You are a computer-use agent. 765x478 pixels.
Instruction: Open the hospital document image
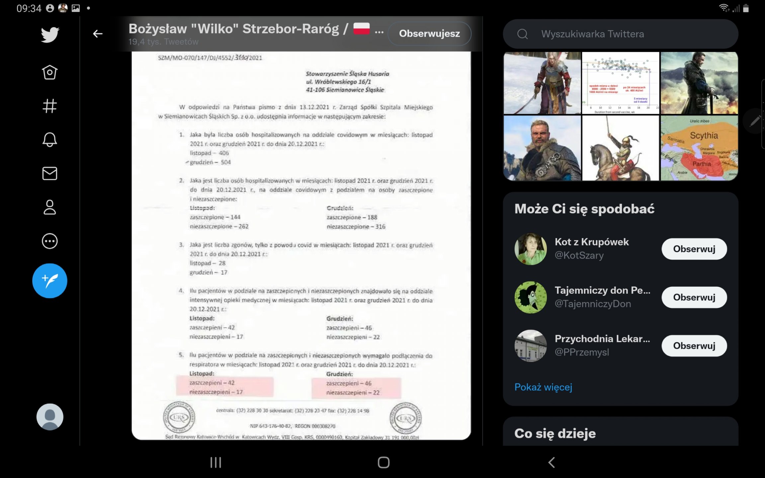pos(301,246)
